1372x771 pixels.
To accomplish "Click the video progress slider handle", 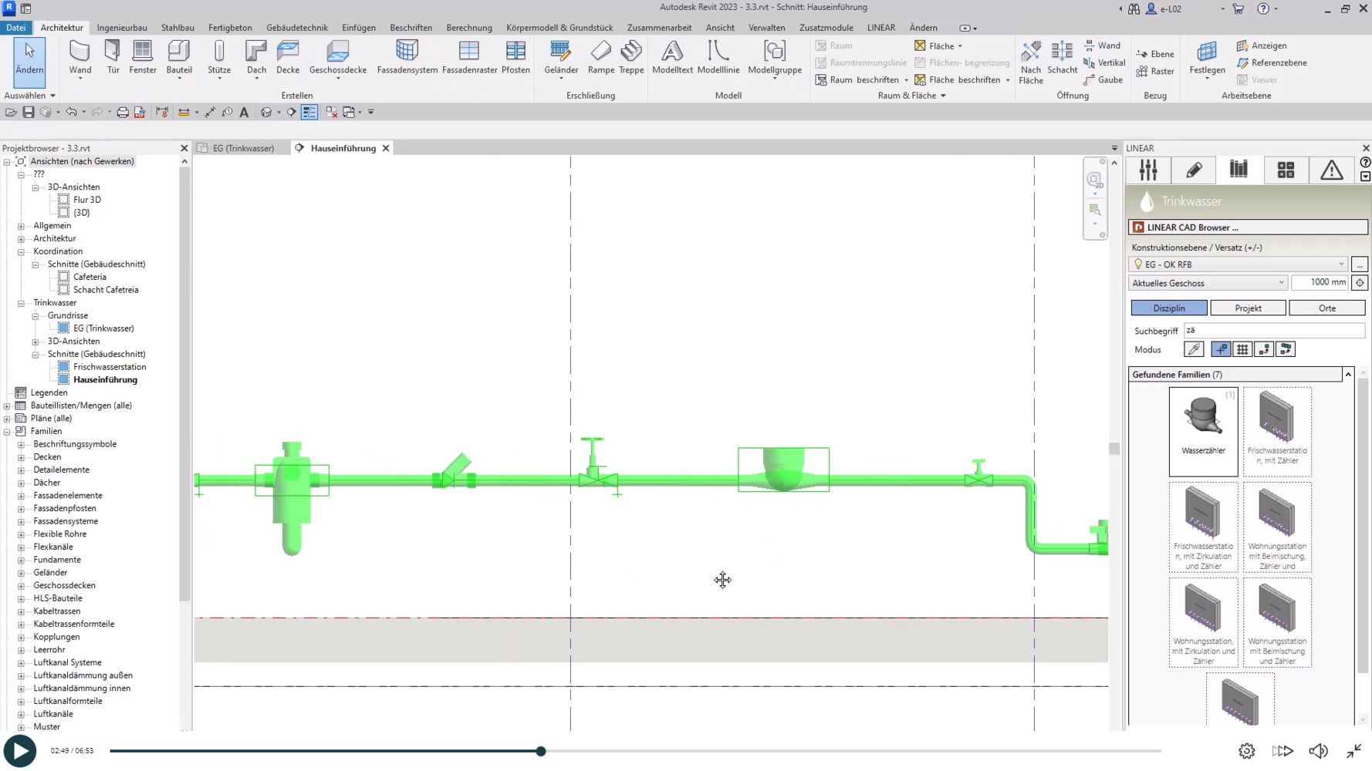I will tap(541, 751).
